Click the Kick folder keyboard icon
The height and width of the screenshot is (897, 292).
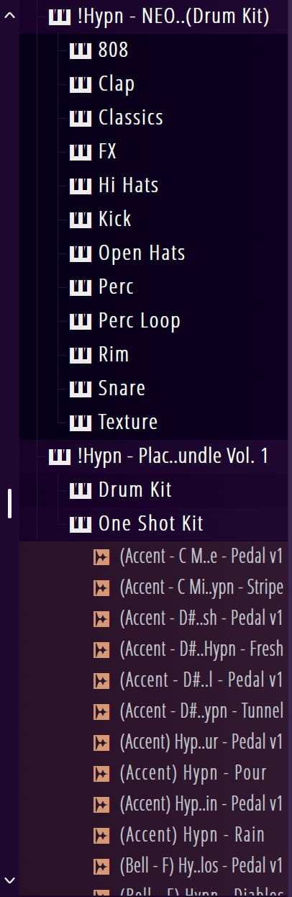[x=80, y=220]
